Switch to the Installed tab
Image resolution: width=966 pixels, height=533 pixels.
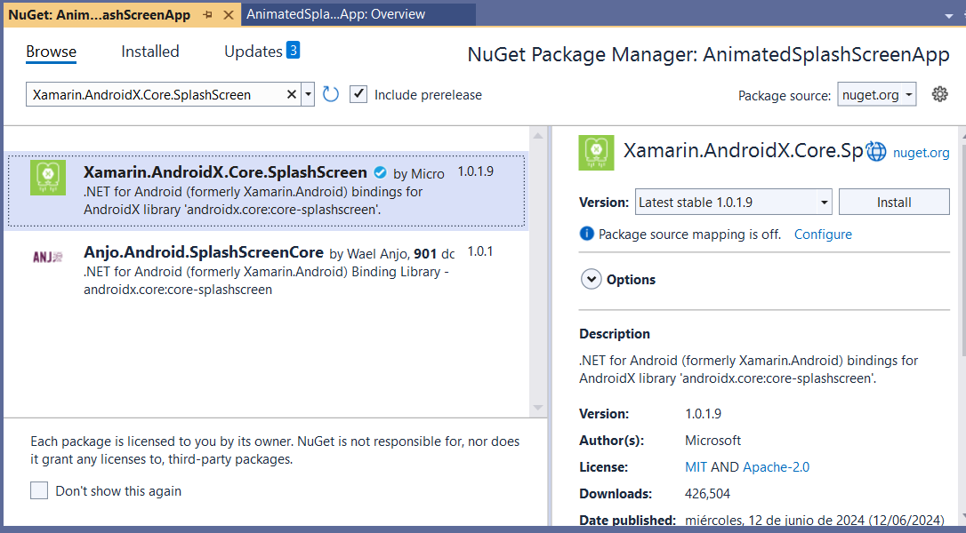pos(150,52)
